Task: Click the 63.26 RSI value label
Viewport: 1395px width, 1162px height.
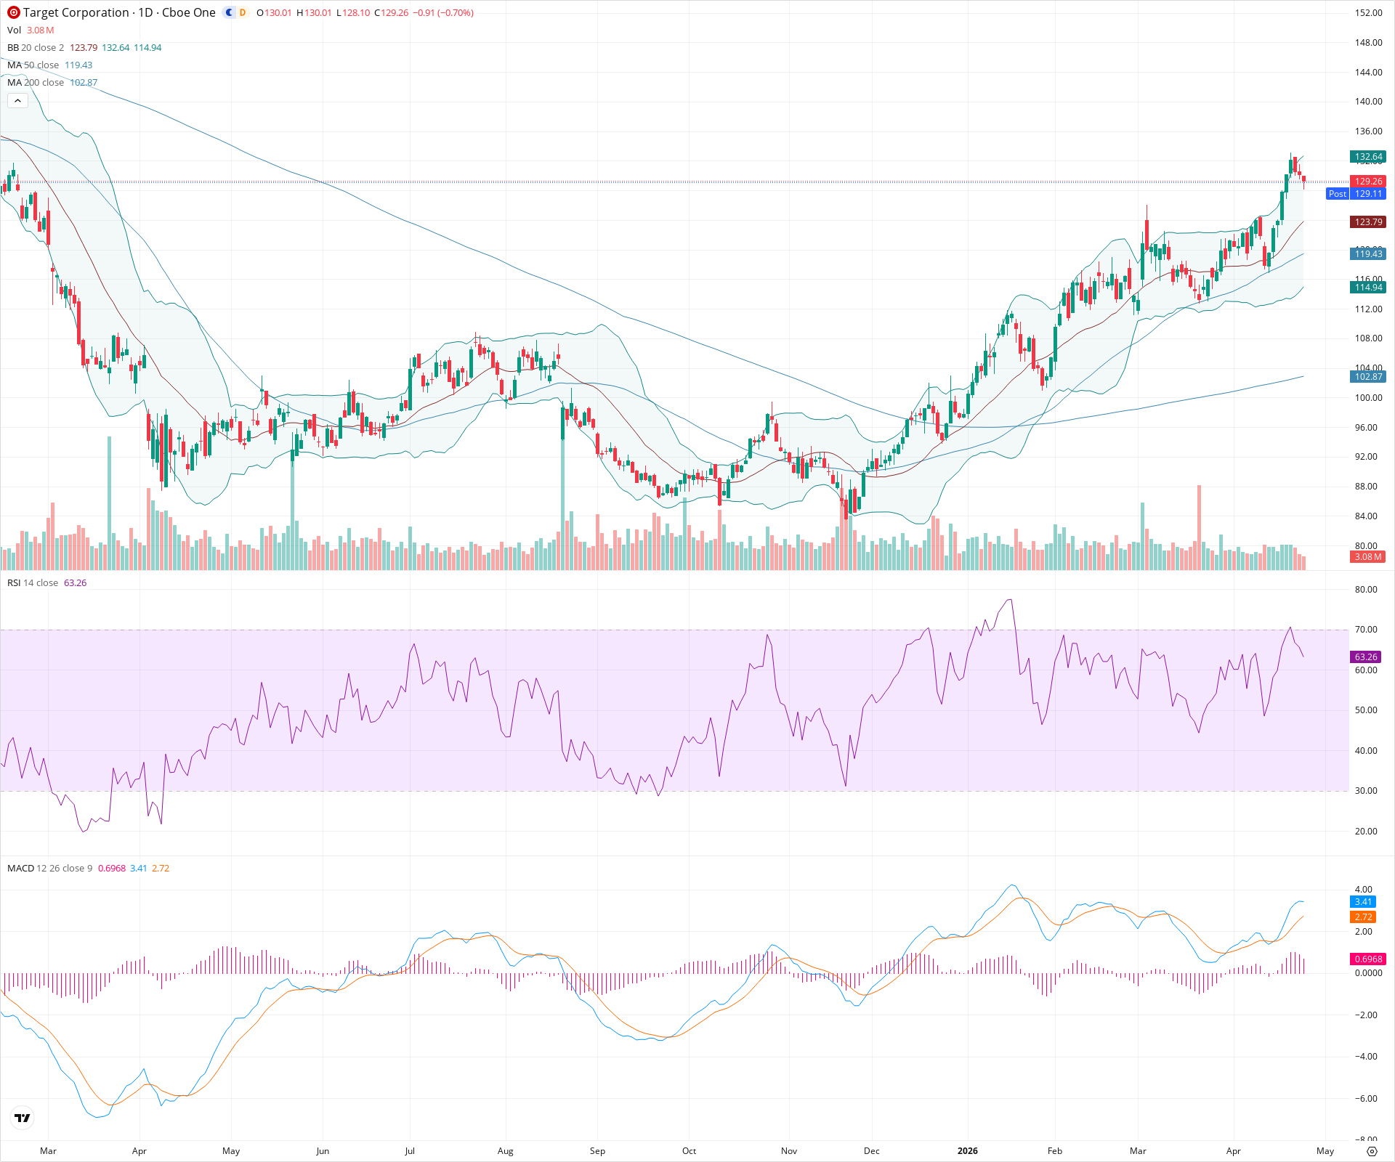Action: (1366, 657)
